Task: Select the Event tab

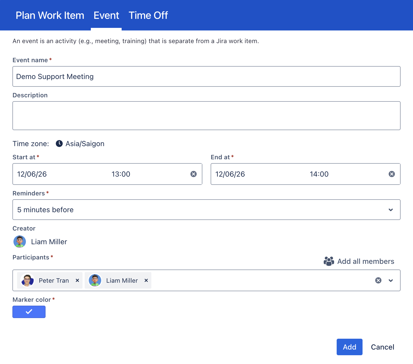Action: (106, 15)
